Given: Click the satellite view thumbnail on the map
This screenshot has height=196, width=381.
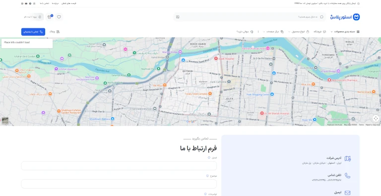Looking at the screenshot, I should tap(5, 121).
